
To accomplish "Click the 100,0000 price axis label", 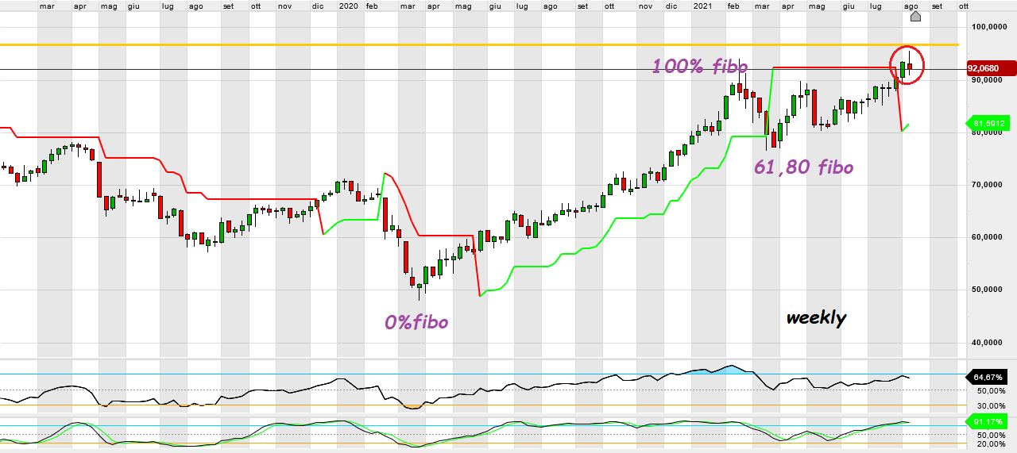I will (x=988, y=28).
